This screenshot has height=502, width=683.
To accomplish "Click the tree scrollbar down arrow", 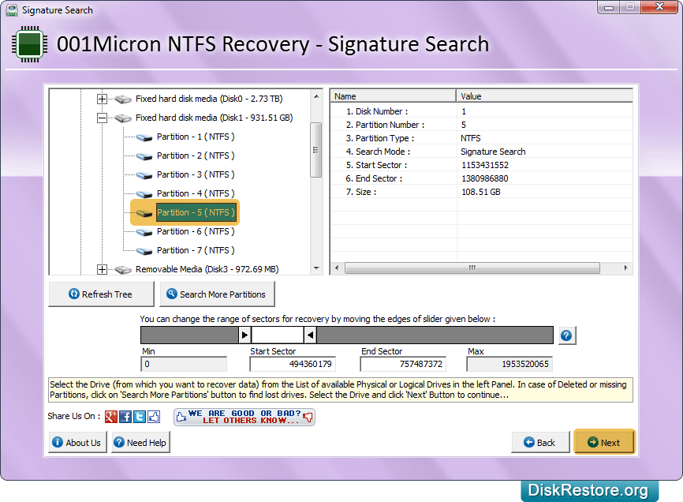I will point(317,268).
